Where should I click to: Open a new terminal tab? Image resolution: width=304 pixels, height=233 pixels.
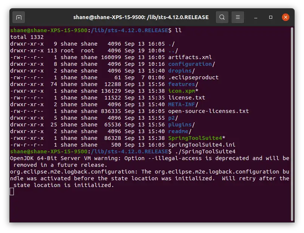pyautogui.click(x=19, y=18)
